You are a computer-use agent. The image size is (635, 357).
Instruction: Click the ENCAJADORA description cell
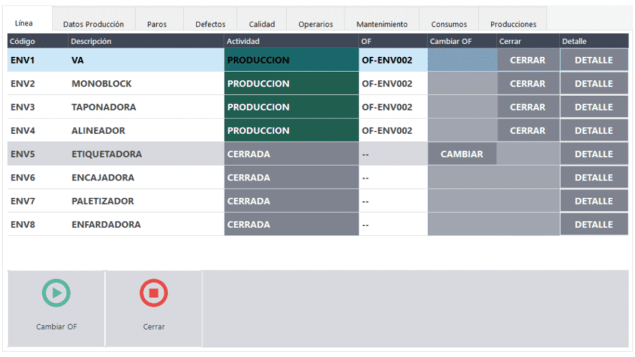point(146,177)
